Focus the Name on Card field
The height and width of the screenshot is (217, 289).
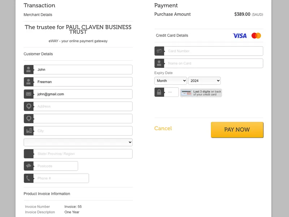point(213,63)
